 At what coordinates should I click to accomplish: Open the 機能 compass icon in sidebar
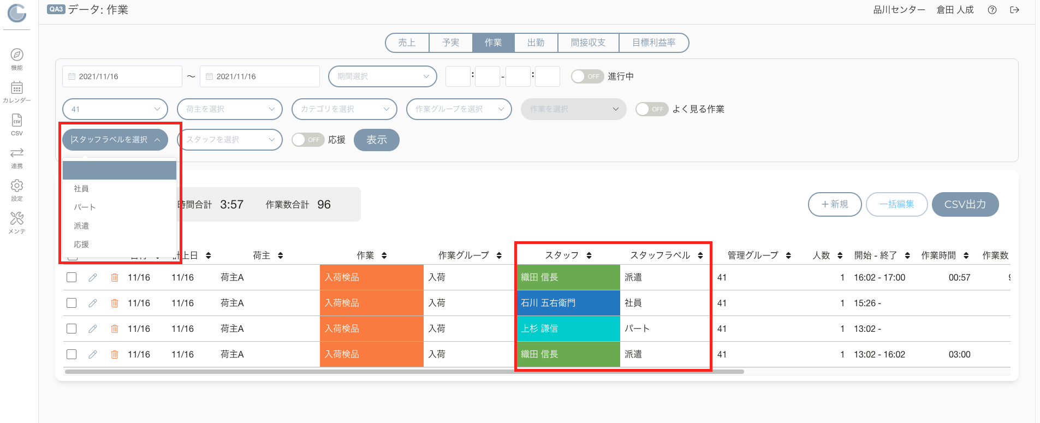coord(17,55)
